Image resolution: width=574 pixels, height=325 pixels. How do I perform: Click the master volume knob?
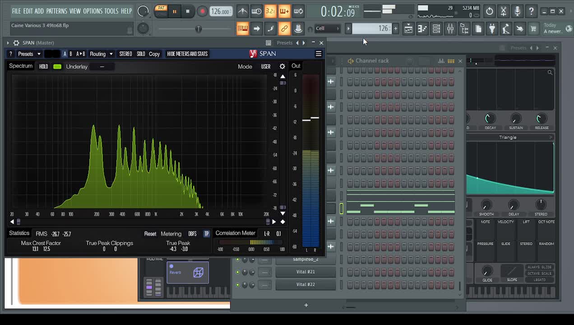click(143, 11)
